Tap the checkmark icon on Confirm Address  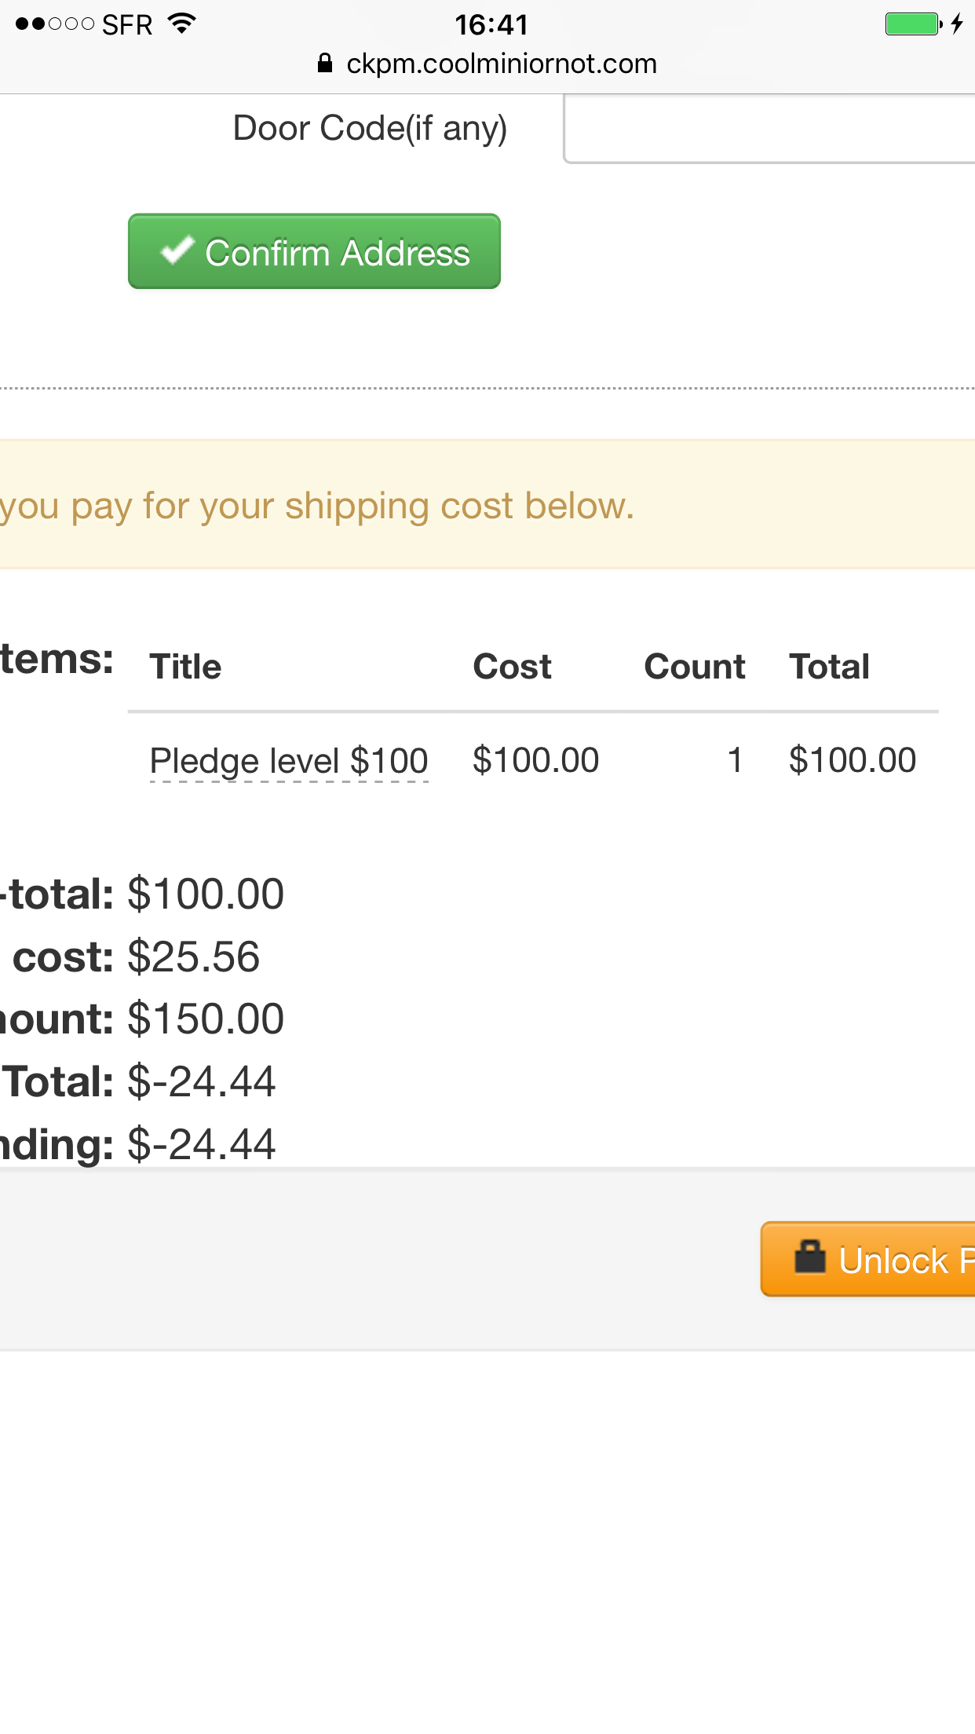[x=177, y=251]
